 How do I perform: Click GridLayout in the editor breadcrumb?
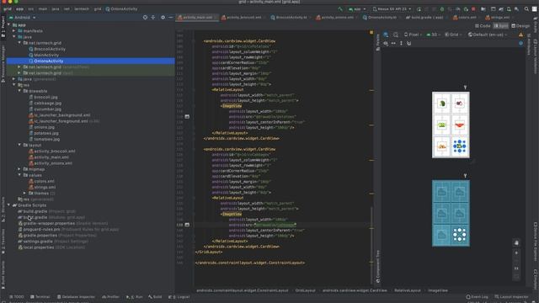click(305, 290)
